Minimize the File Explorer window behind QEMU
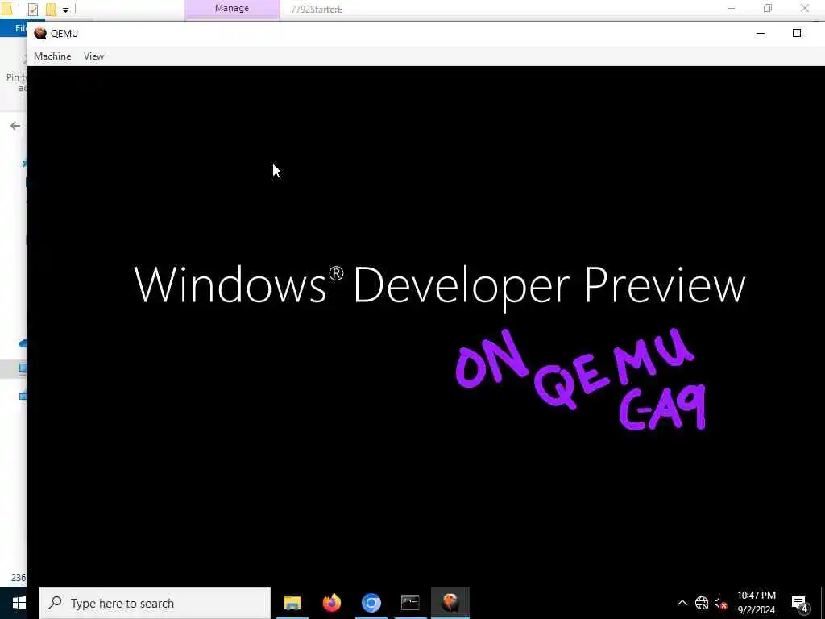Viewport: 825px width, 619px height. [x=732, y=8]
